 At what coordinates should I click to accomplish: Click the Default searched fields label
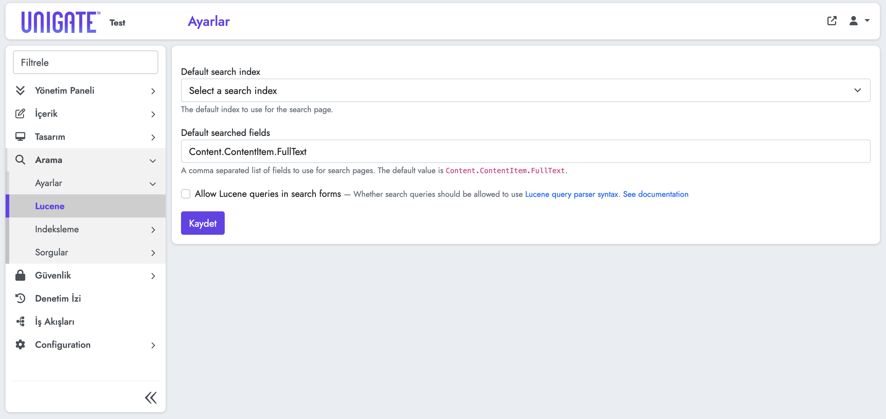(x=225, y=132)
